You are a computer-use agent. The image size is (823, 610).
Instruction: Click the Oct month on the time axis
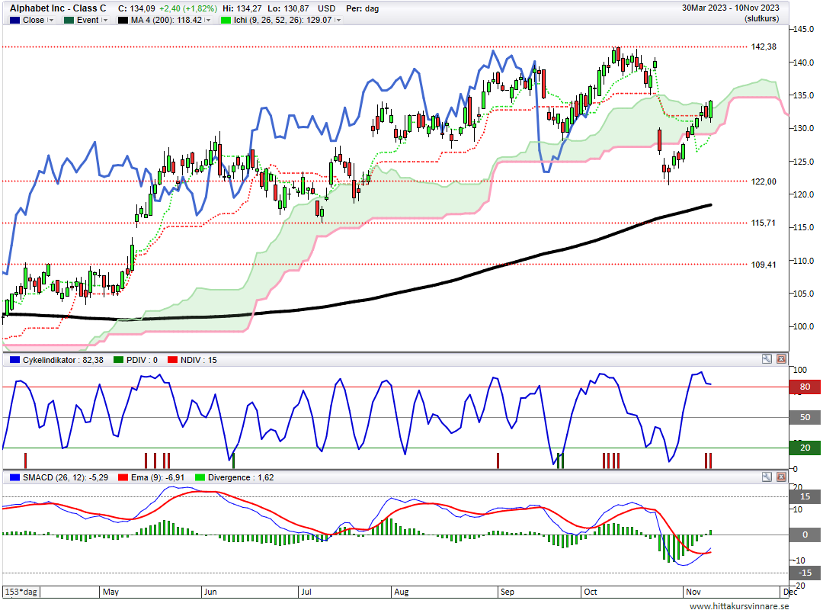click(591, 592)
